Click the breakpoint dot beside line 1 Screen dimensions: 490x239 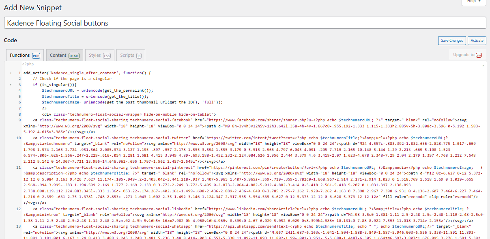[x=11, y=73]
